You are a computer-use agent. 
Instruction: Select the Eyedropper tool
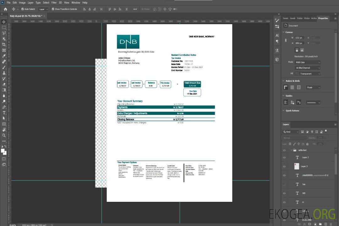pyautogui.click(x=4, y=56)
